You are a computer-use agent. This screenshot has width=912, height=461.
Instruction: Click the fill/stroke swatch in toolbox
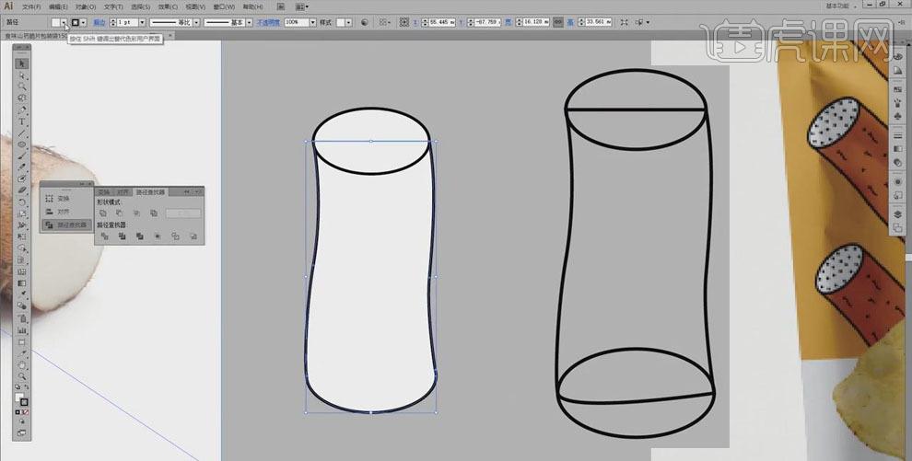21,399
